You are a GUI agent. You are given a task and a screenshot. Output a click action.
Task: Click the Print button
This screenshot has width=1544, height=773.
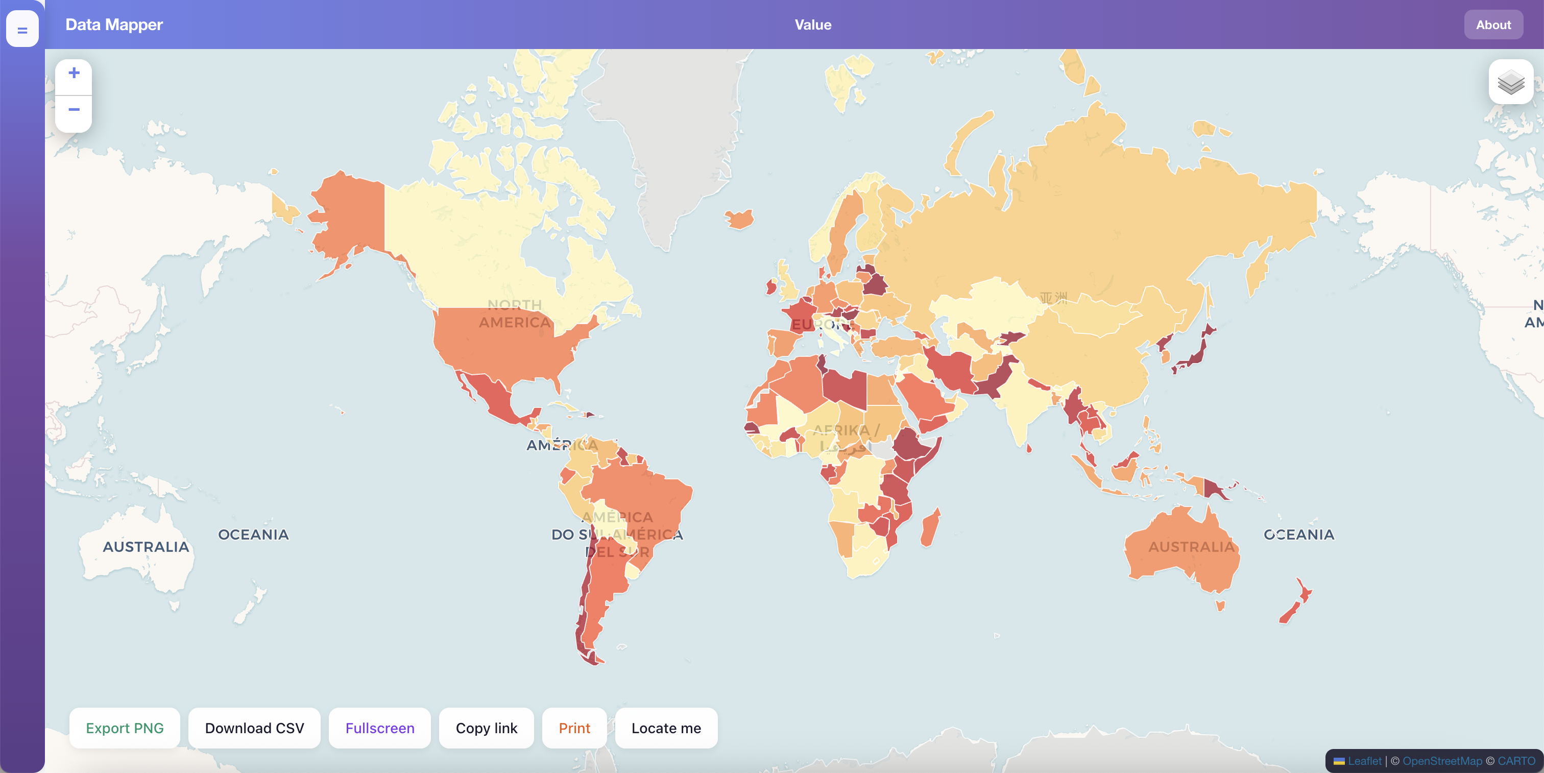pyautogui.click(x=574, y=728)
